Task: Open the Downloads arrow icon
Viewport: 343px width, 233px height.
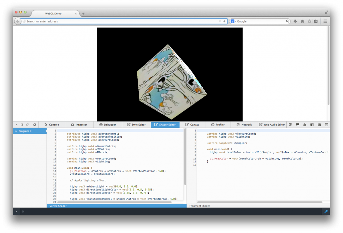Action: [x=295, y=21]
